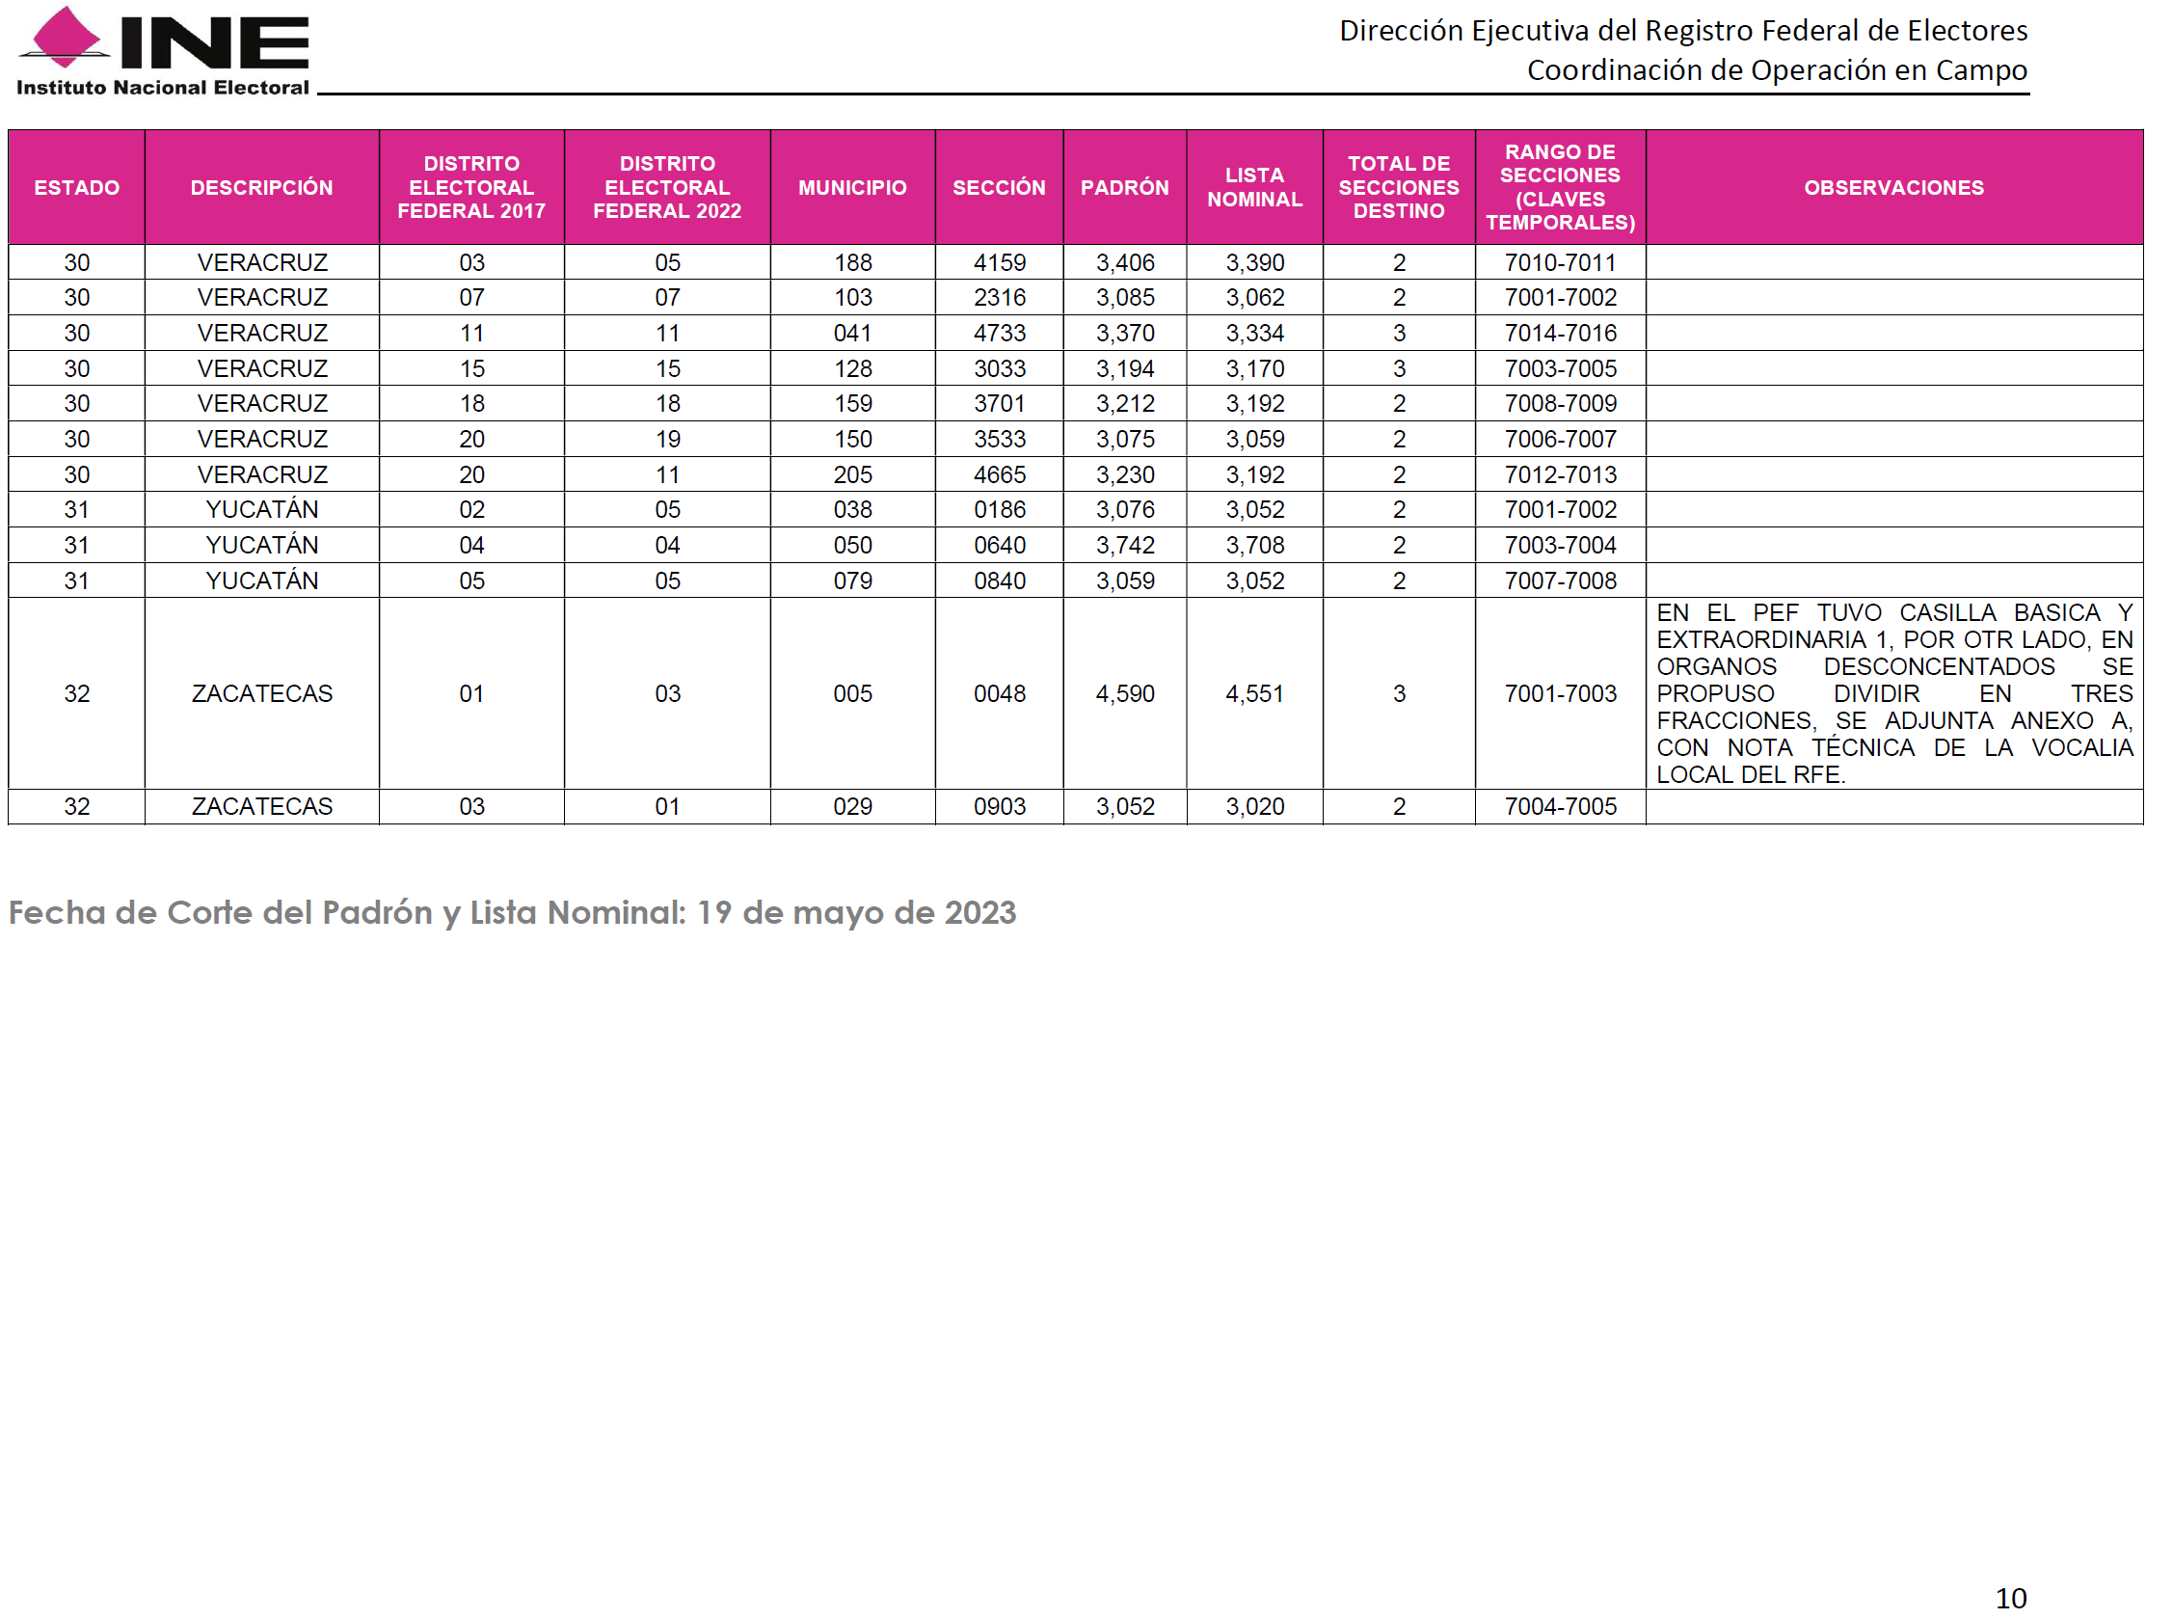This screenshot has height=1619, width=2173.
Task: Click the MUNICIPIO column header
Action: tap(852, 187)
